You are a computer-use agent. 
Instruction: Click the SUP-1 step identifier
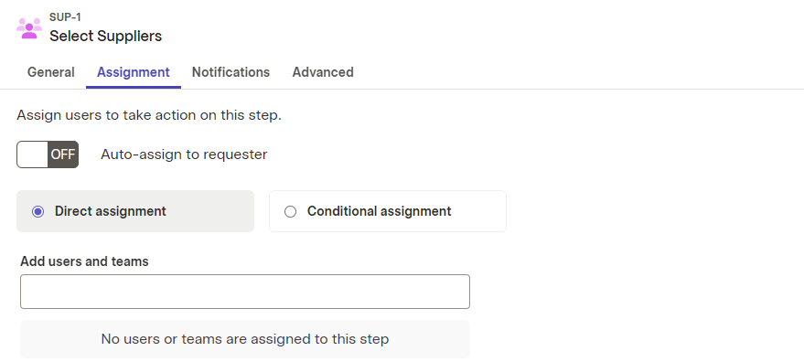click(x=65, y=17)
